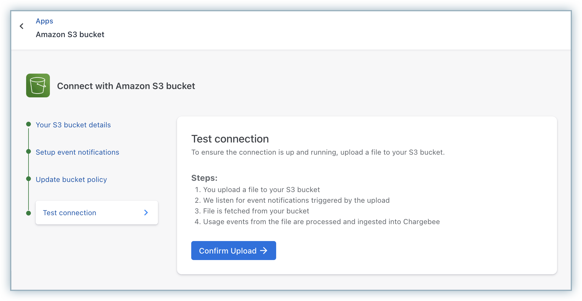Click the arrow icon inside Confirm Upload

(264, 251)
